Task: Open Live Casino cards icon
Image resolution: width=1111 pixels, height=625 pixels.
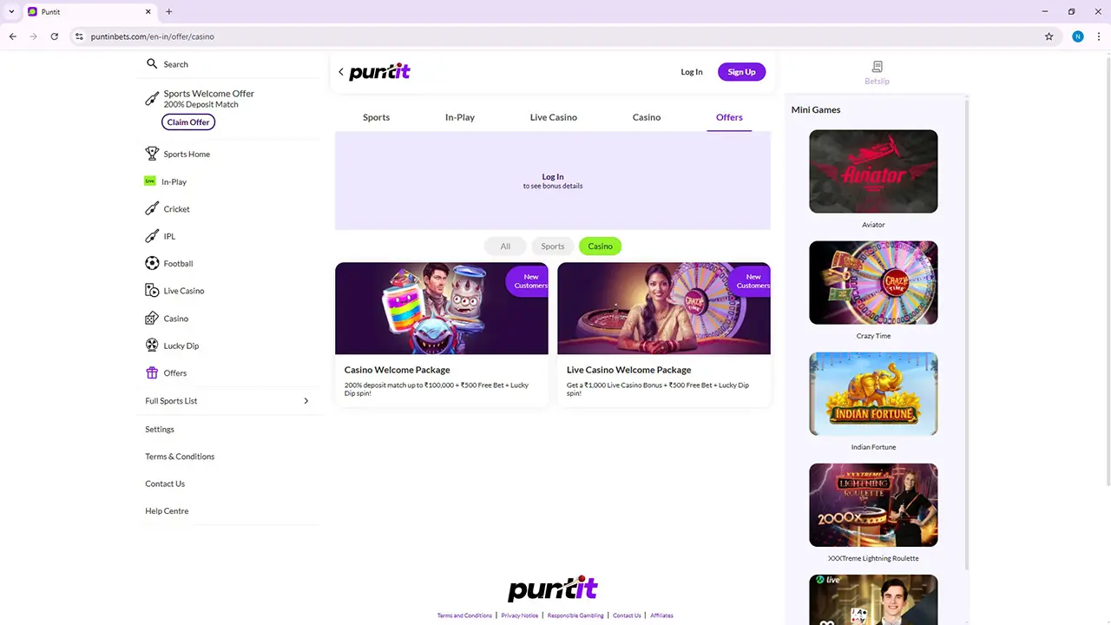Action: click(152, 291)
